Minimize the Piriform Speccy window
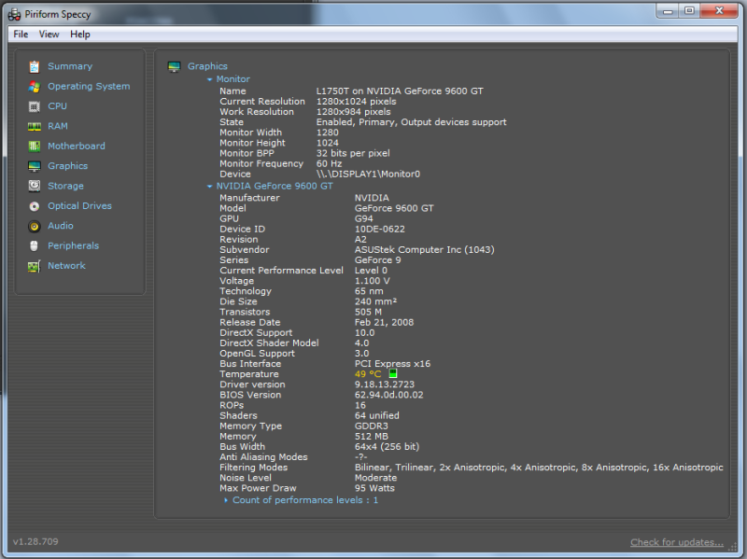This screenshot has width=747, height=559. (x=668, y=11)
